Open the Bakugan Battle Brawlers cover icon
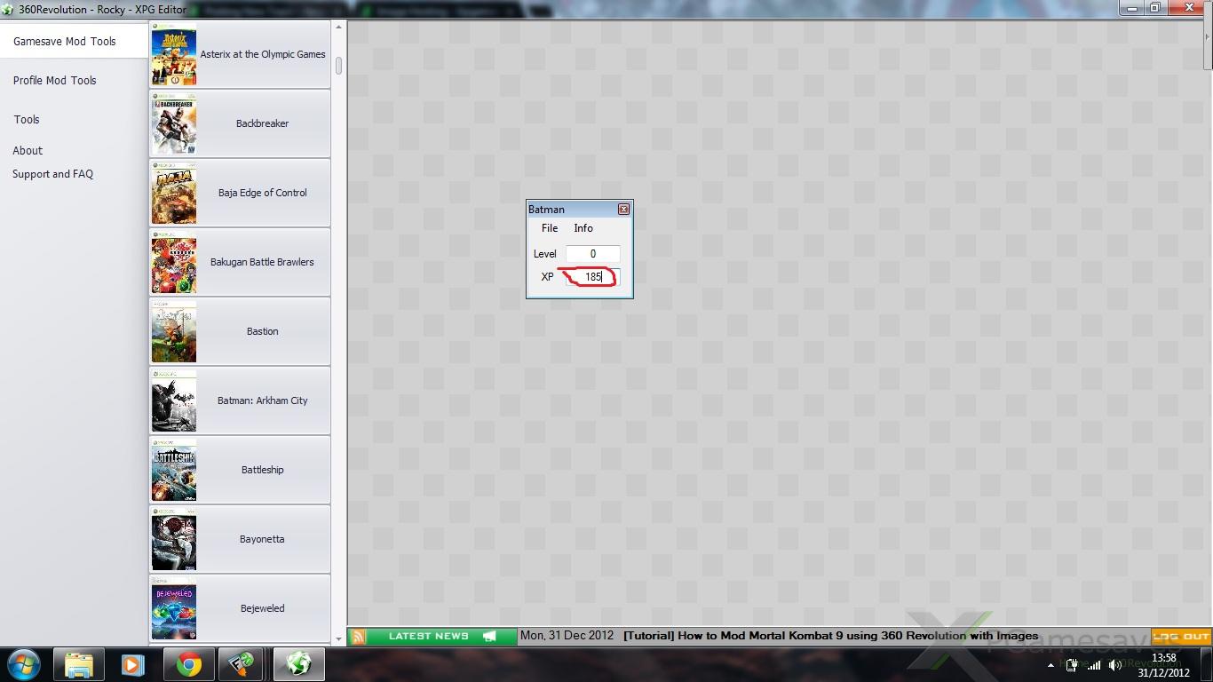Image resolution: width=1213 pixels, height=682 pixels. (x=174, y=263)
